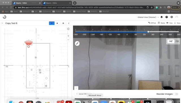Viewport: 181px width, 103px height.
Task: Select the red active viewpoint marker on the plan
Action: (x=29, y=46)
